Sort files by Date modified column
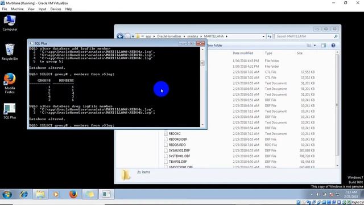This screenshot has height=205, width=364. click(x=243, y=53)
